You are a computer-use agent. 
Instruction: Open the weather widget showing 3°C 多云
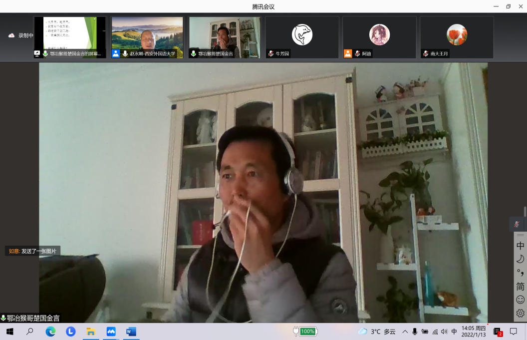coord(377,332)
